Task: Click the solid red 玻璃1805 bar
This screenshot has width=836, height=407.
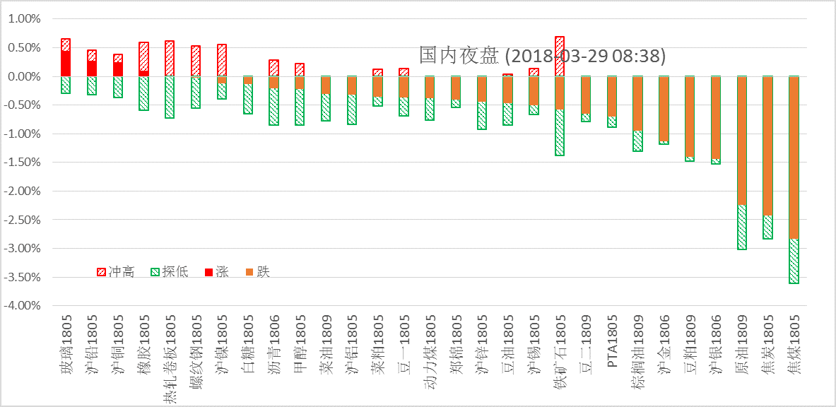Action: (66, 64)
